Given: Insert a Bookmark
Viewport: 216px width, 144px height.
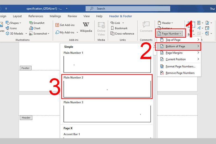Looking at the screenshot, I should coord(119,28).
